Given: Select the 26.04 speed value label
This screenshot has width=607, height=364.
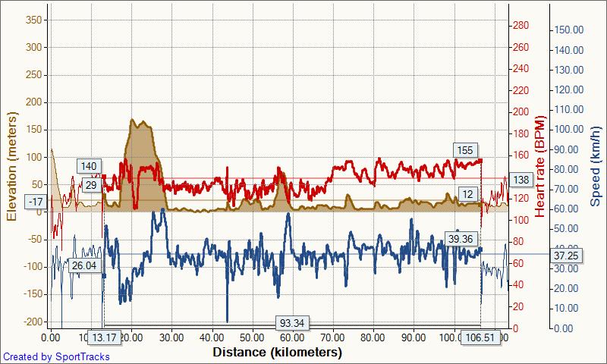Looking at the screenshot, I should (83, 265).
